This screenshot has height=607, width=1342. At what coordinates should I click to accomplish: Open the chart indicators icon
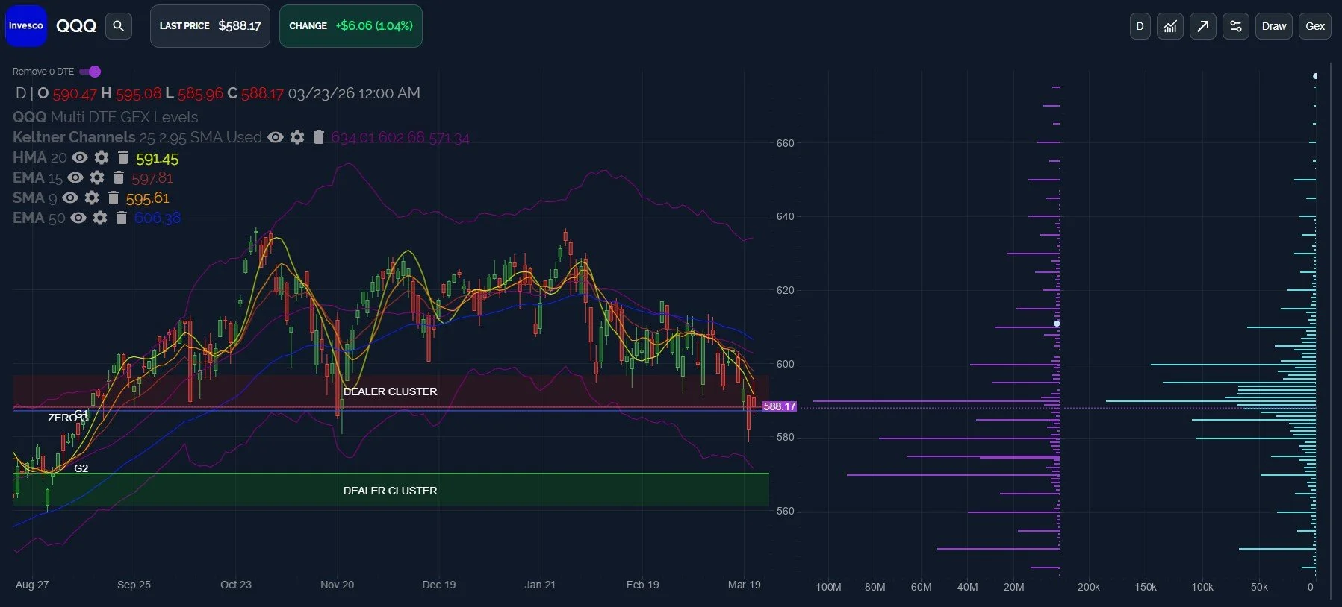click(1170, 26)
